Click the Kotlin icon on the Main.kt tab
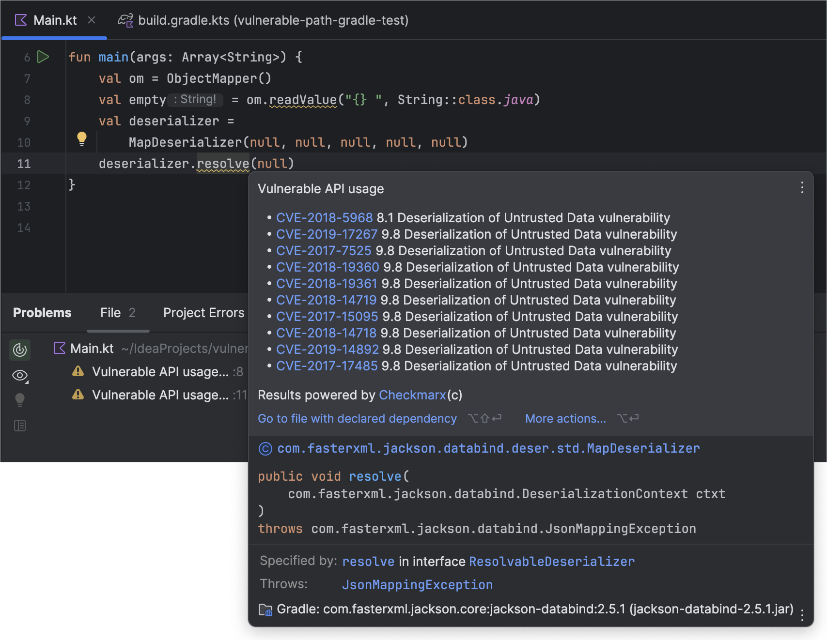The image size is (827, 640). pyautogui.click(x=20, y=20)
